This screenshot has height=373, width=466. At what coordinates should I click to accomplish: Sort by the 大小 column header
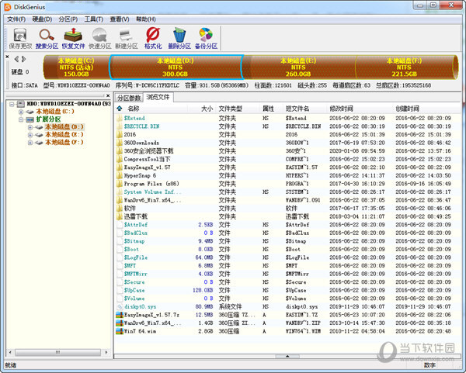207,109
